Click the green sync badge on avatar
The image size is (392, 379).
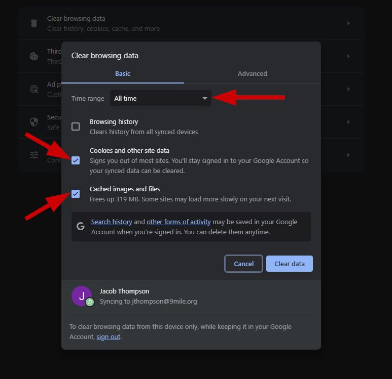click(x=90, y=302)
